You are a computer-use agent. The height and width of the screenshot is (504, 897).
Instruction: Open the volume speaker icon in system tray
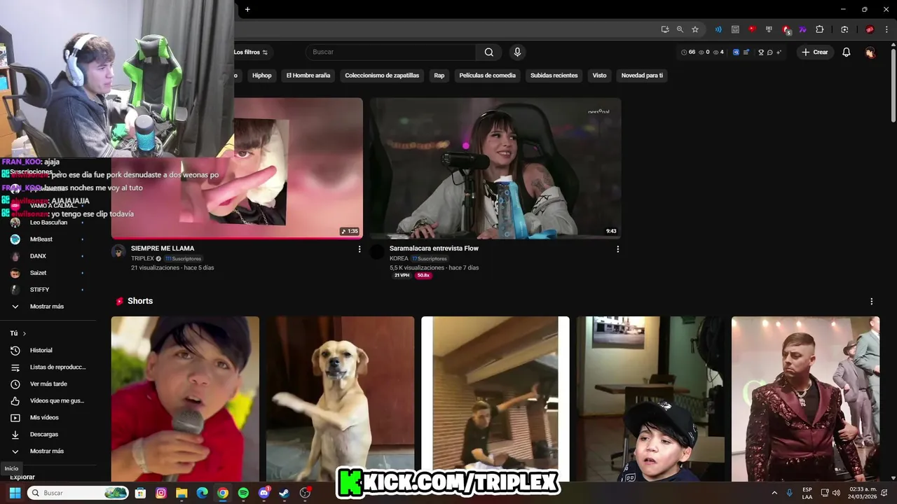836,493
